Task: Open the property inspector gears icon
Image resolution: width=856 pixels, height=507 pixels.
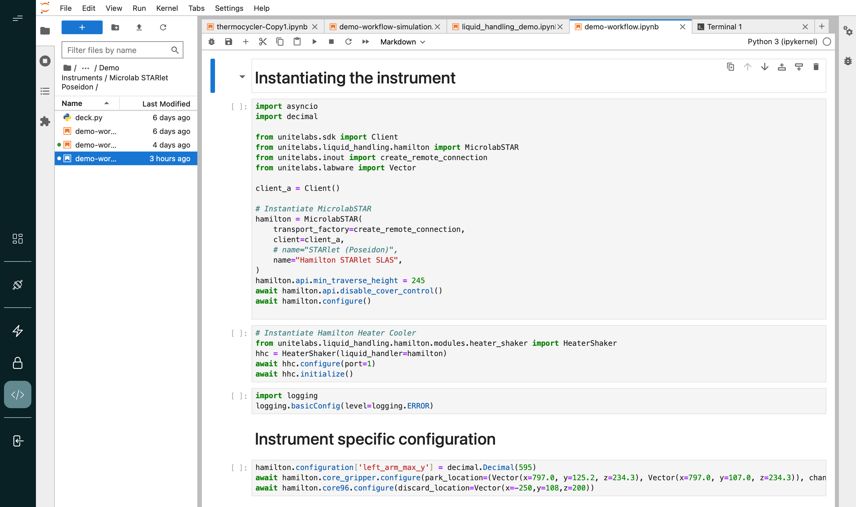Action: pyautogui.click(x=848, y=31)
